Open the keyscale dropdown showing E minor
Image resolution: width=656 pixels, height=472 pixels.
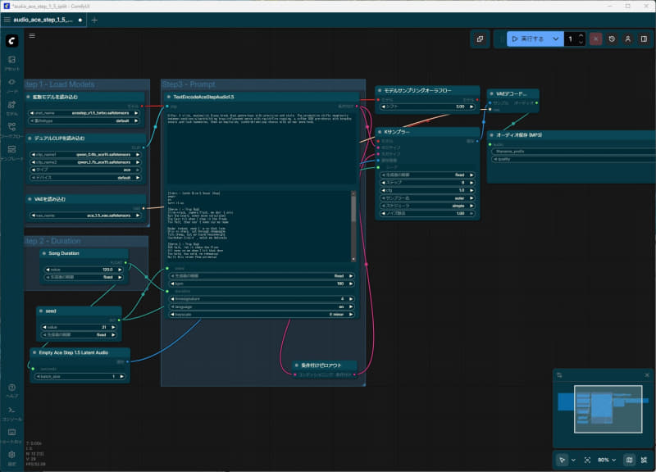[262, 315]
